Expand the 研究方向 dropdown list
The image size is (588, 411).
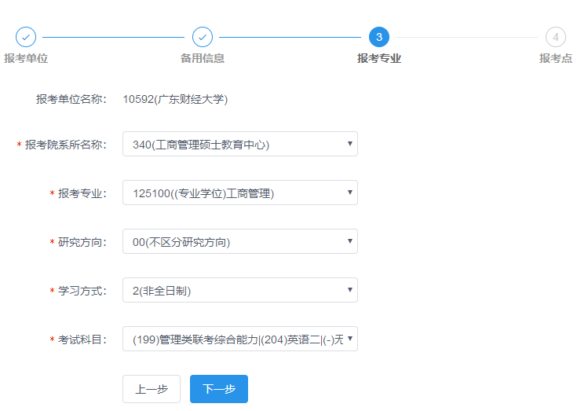coord(239,242)
